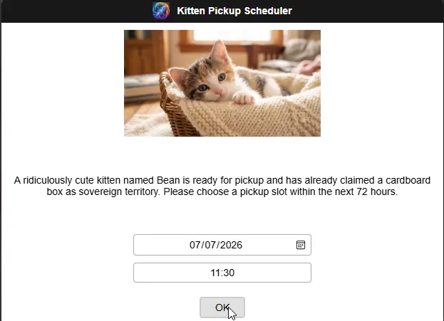Image resolution: width=444 pixels, height=321 pixels.
Task: Confirm the pickup slot with OK
Action: 222,307
